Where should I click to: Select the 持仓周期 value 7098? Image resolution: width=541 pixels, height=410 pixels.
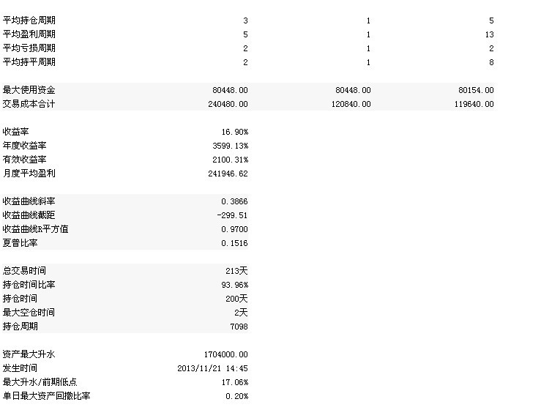tap(239, 327)
